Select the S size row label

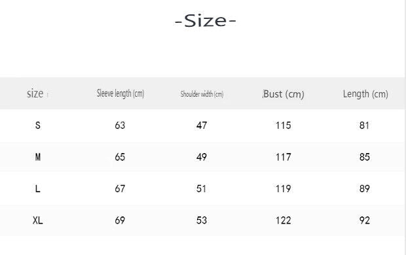point(38,126)
